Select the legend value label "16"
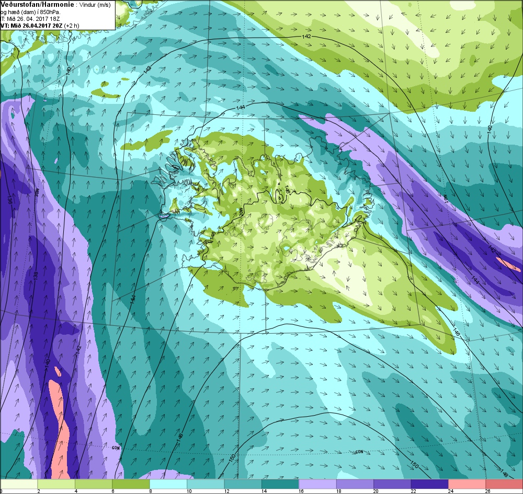 (x=301, y=491)
